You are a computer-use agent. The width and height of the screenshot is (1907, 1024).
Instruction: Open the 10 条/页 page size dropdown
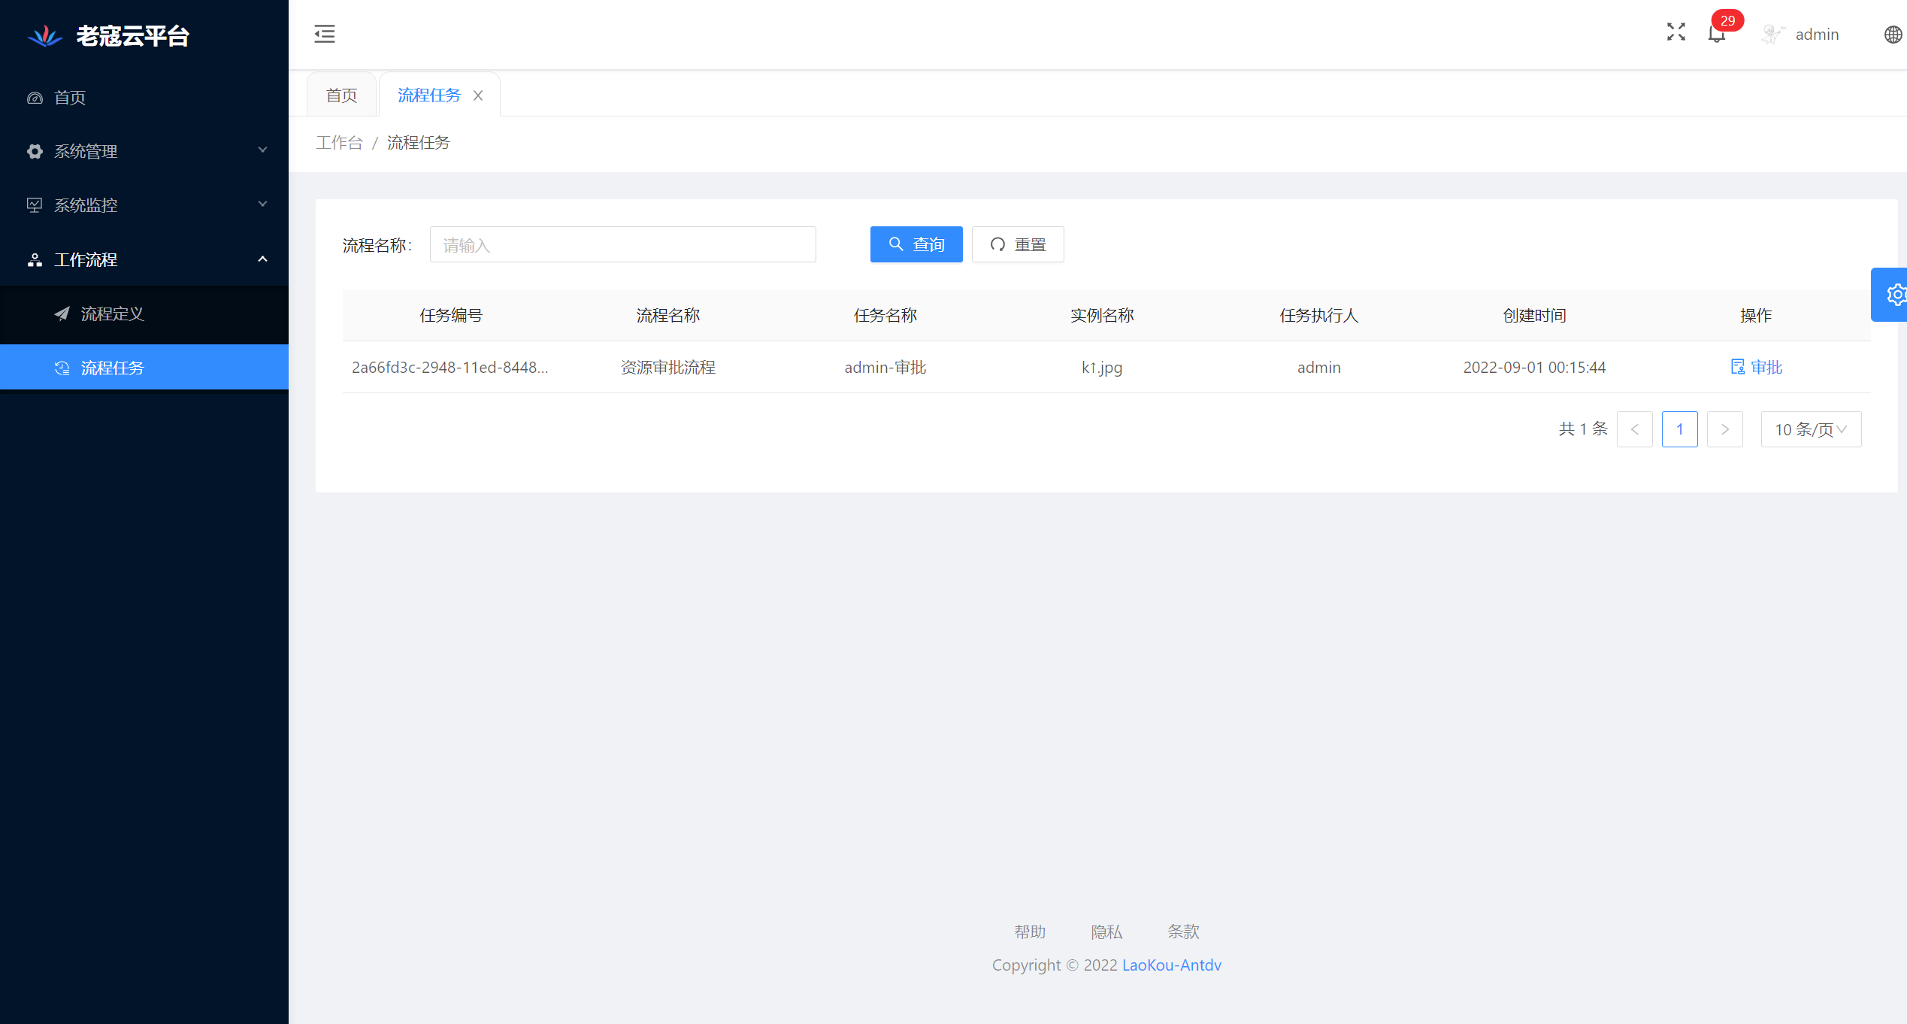[1811, 429]
